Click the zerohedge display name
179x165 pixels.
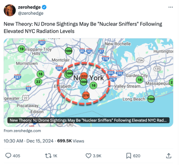click(29, 7)
